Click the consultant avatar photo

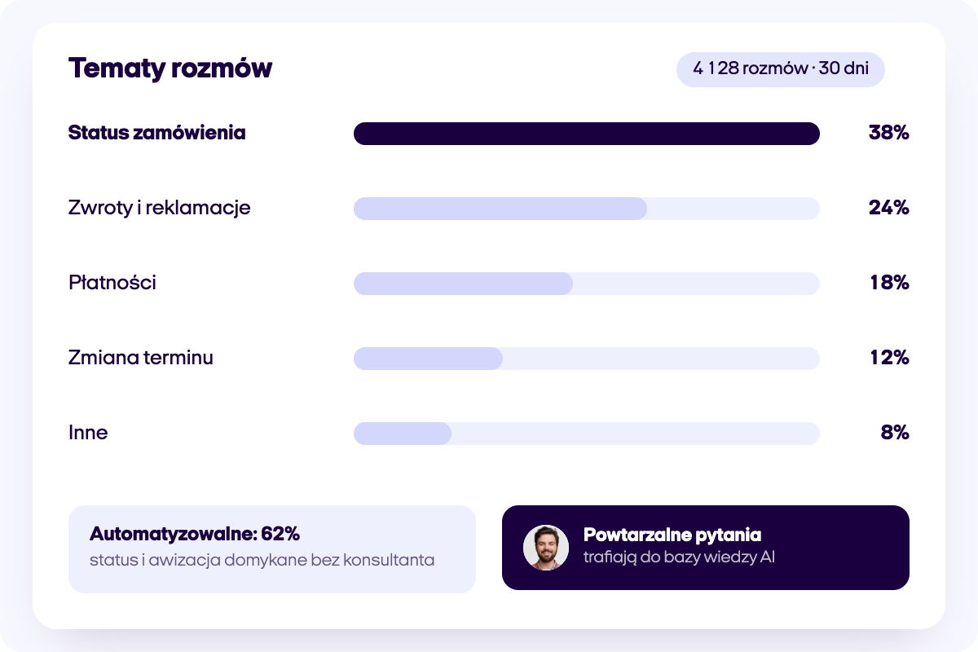pyautogui.click(x=545, y=548)
